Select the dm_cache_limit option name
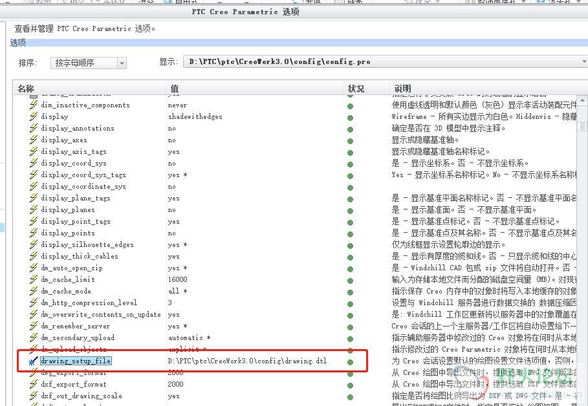588x406 pixels. 68,279
